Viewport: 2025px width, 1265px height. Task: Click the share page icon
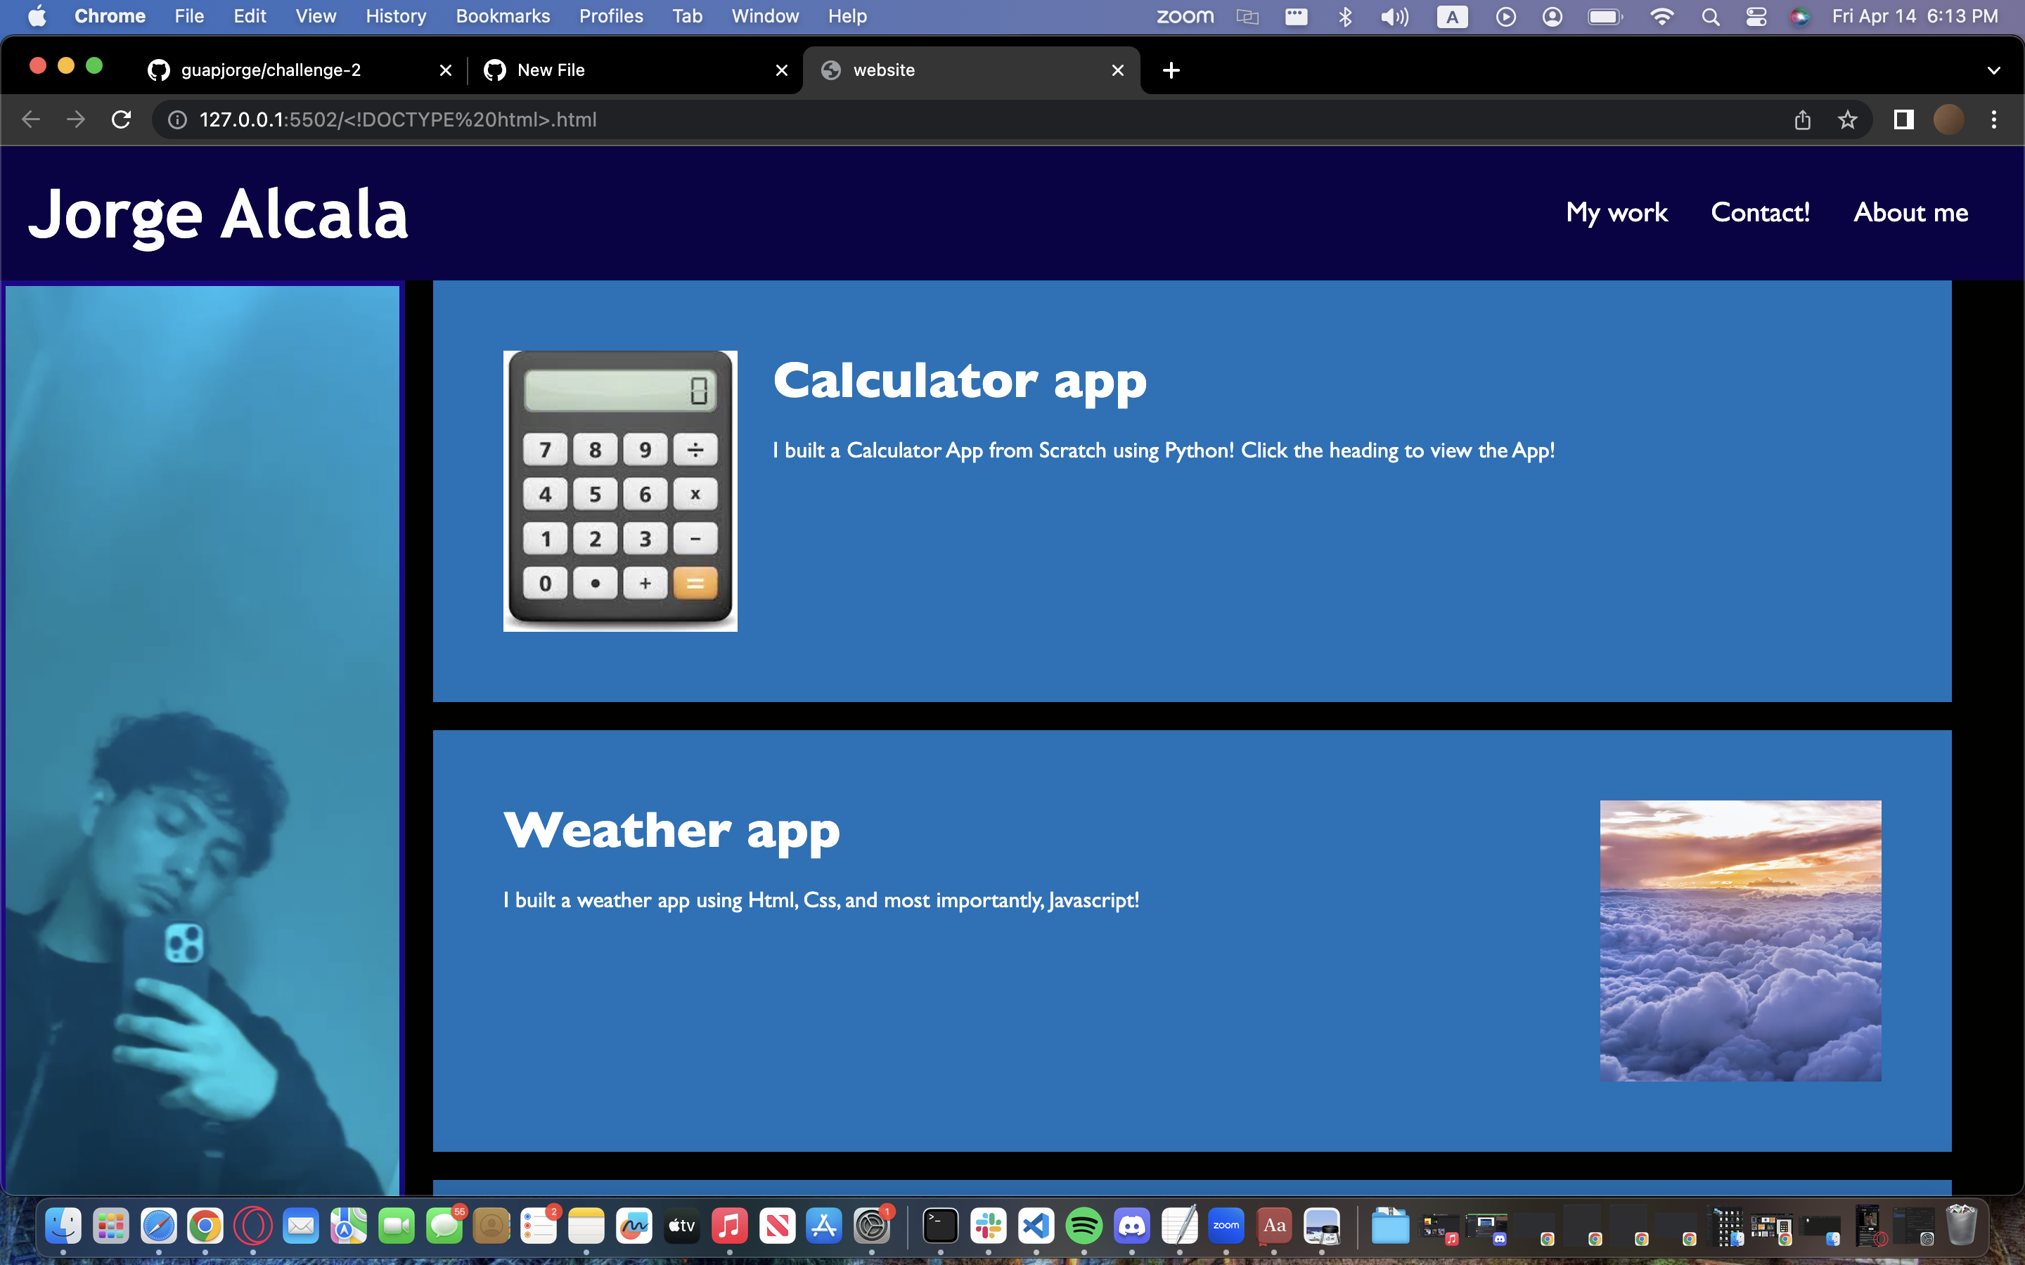[1802, 119]
